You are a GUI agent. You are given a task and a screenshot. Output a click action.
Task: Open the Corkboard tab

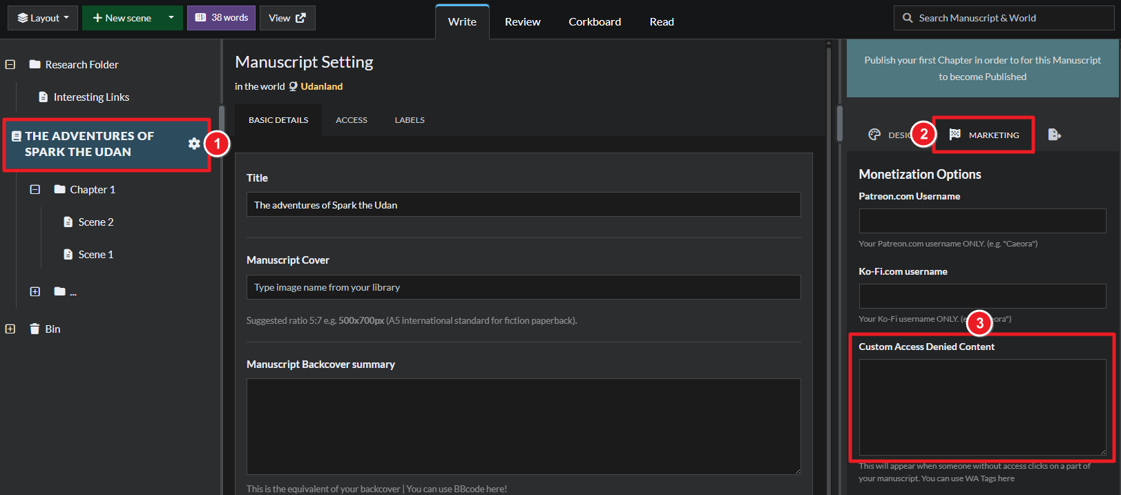[x=595, y=22]
